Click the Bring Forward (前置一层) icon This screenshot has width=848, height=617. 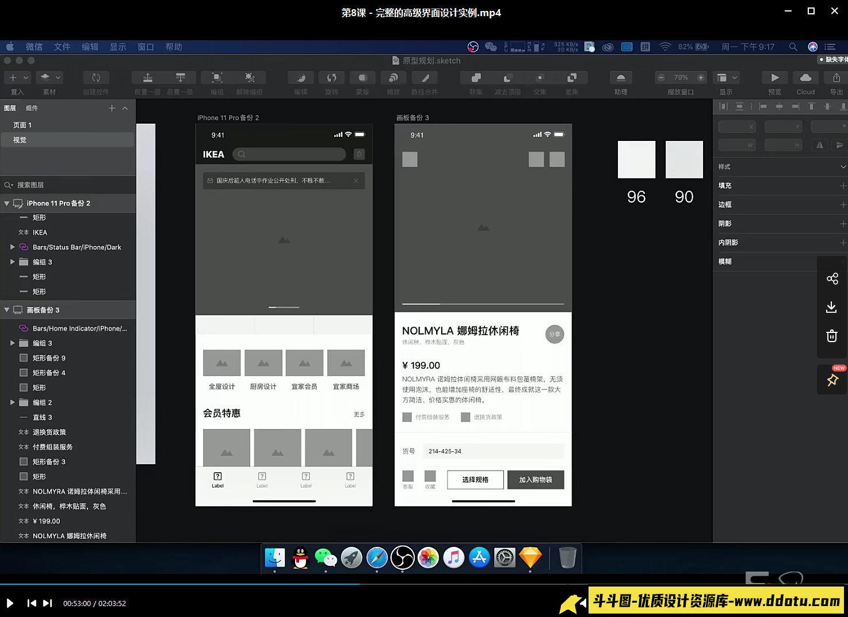pyautogui.click(x=147, y=77)
